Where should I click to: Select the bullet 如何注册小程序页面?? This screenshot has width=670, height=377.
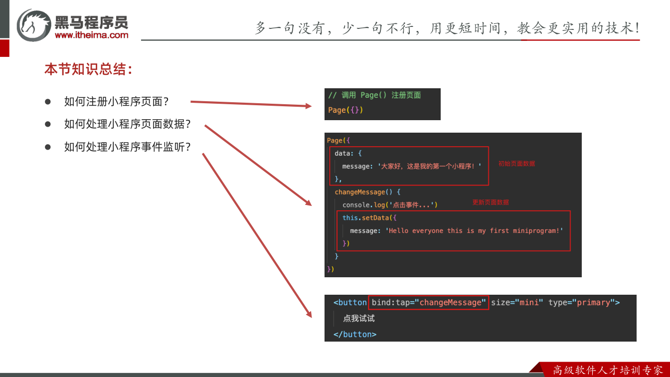tap(117, 101)
